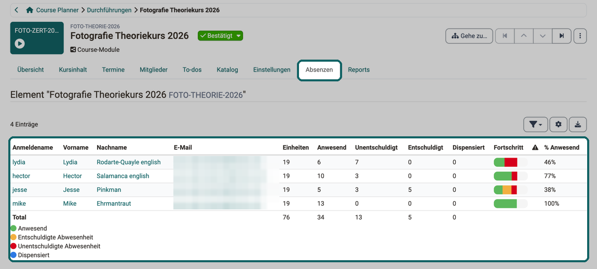The width and height of the screenshot is (597, 269).
Task: Sort by E-Mail column header
Action: (182, 147)
